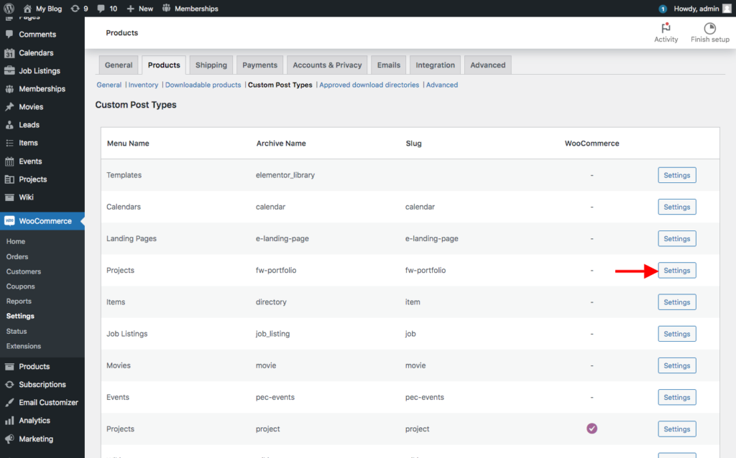Open Settings for Job Listings row

pyautogui.click(x=677, y=334)
